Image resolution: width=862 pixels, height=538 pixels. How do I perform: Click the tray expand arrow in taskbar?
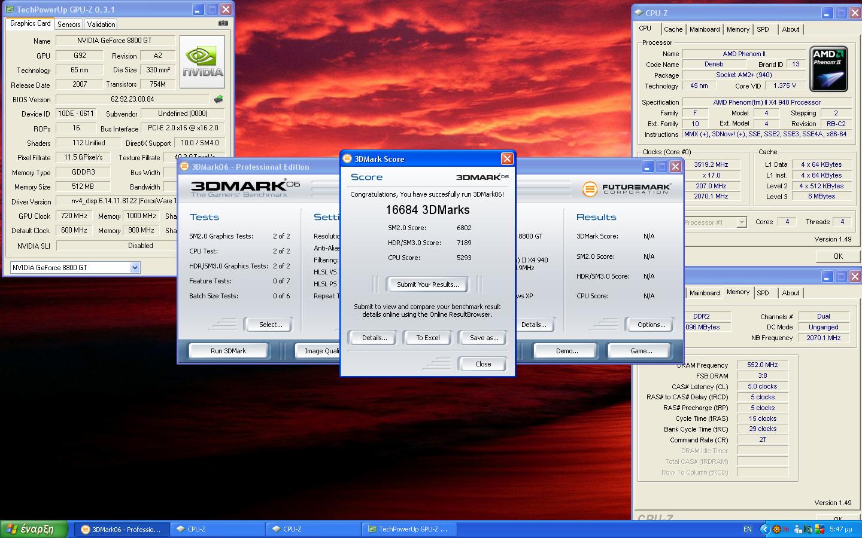click(x=764, y=529)
